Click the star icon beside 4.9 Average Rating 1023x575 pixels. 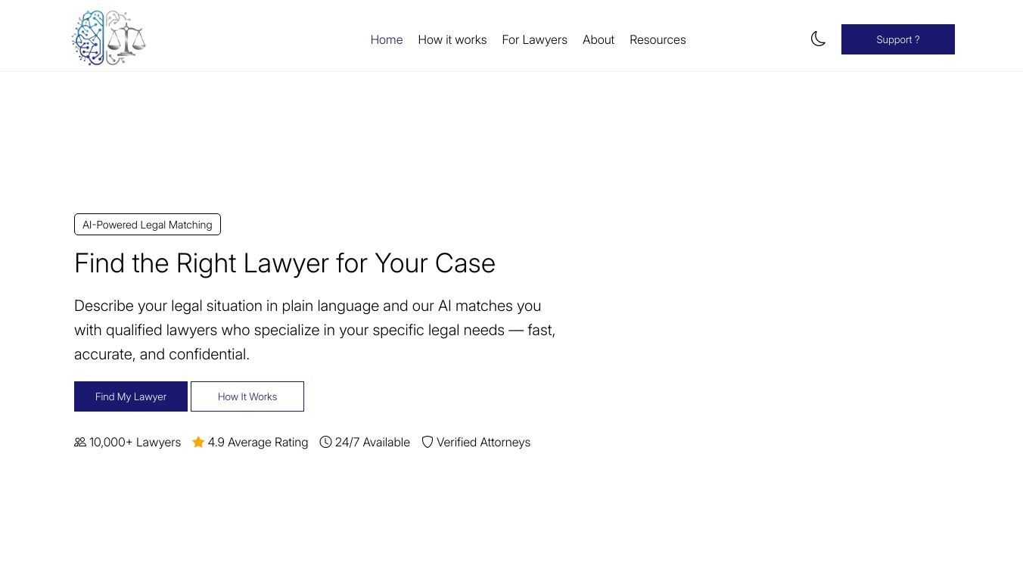pyautogui.click(x=198, y=442)
